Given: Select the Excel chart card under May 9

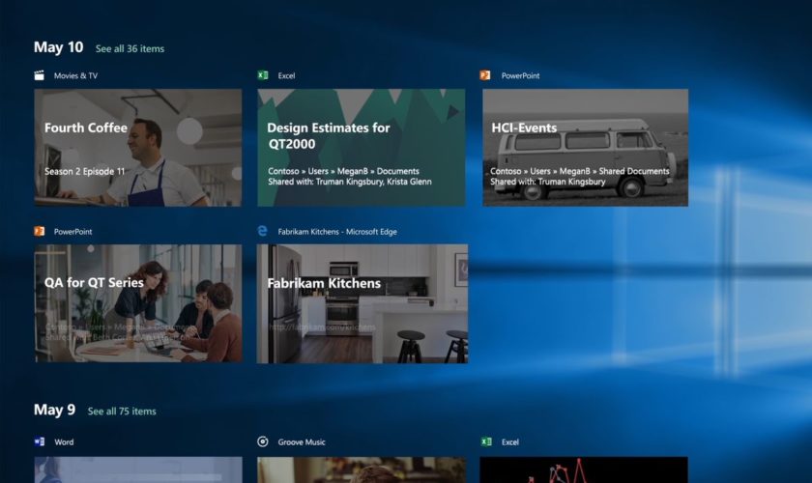Looking at the screenshot, I should coord(585,469).
